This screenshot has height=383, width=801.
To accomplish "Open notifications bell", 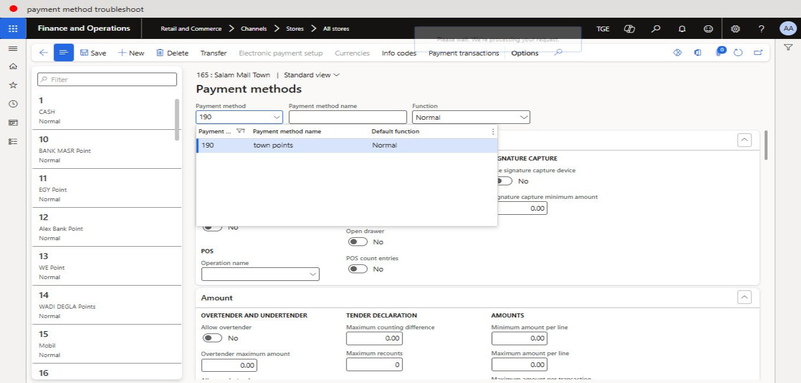I will tap(682, 28).
